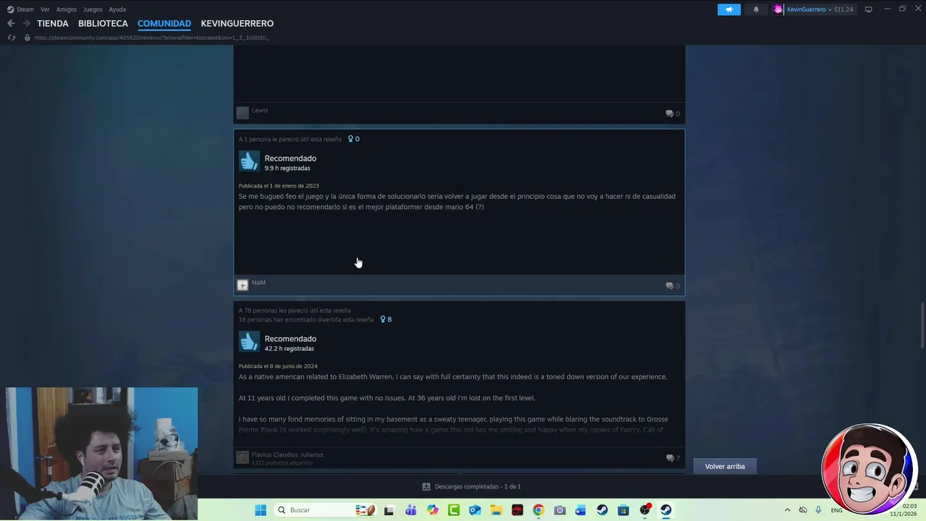Go to the TIENDA tab
Image resolution: width=926 pixels, height=521 pixels.
click(53, 24)
